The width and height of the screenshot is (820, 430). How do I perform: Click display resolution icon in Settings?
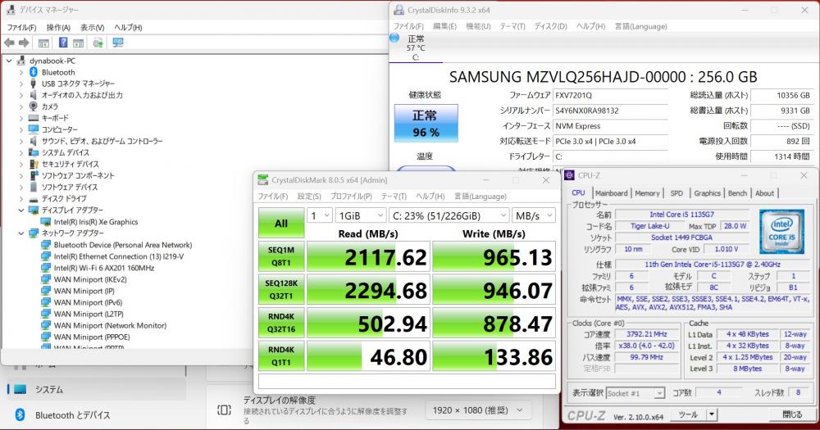click(225, 410)
